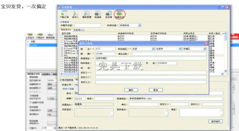Sort by the 宝贝名称 column header
The image size is (239, 131).
pos(66,33)
